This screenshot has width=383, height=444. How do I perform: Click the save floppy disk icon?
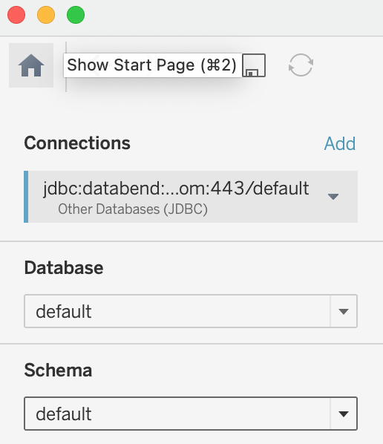[254, 65]
